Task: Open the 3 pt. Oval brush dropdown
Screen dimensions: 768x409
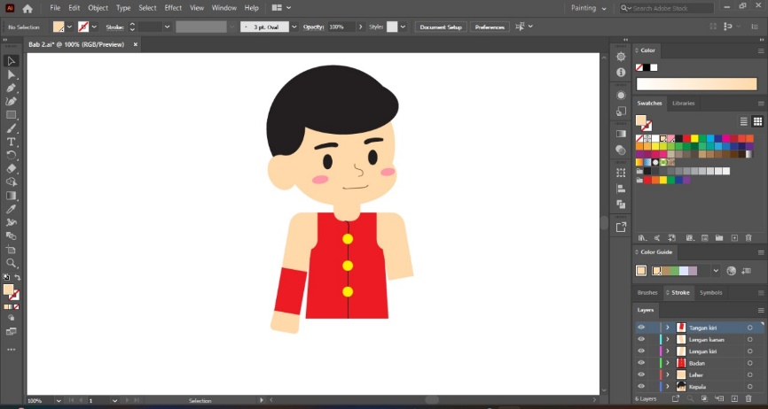Action: tap(294, 27)
